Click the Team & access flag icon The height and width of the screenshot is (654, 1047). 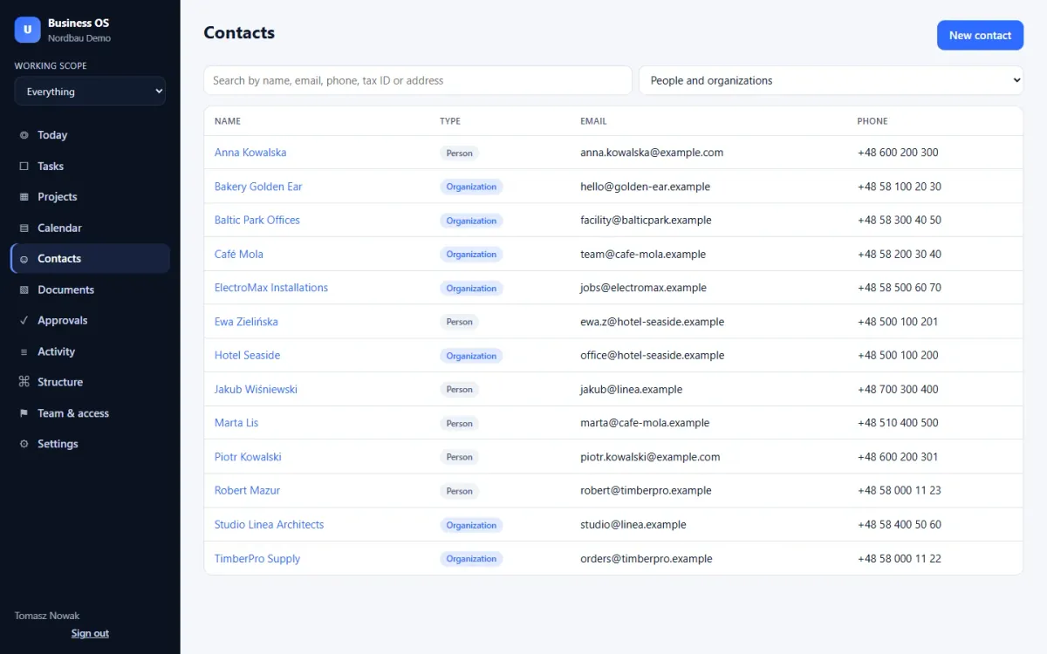[x=24, y=413]
